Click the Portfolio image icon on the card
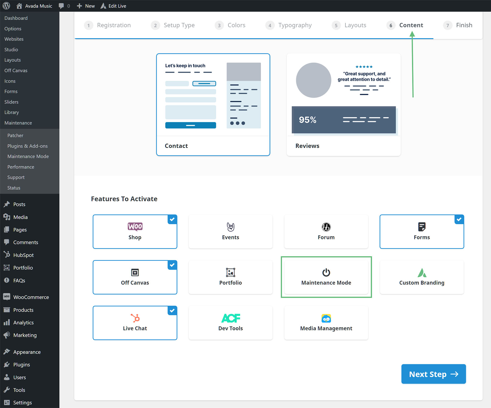The image size is (491, 408). [230, 272]
